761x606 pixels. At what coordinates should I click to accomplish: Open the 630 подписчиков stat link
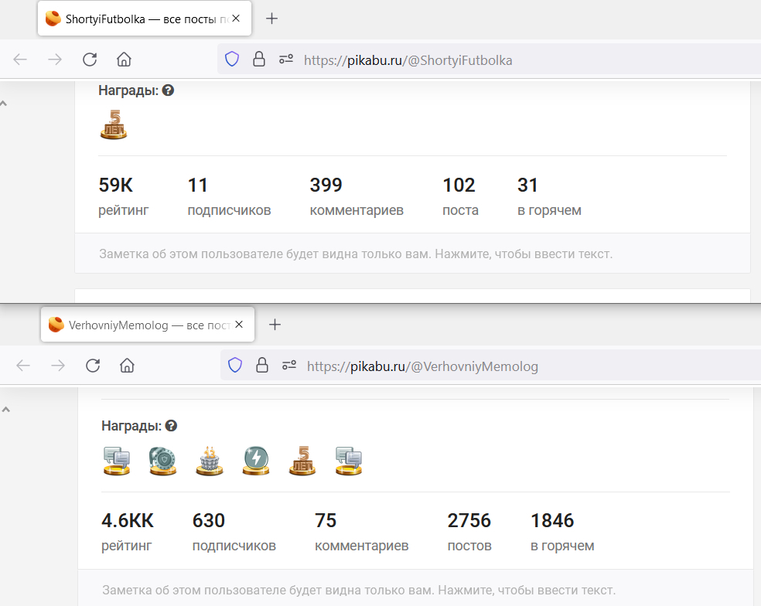234,532
